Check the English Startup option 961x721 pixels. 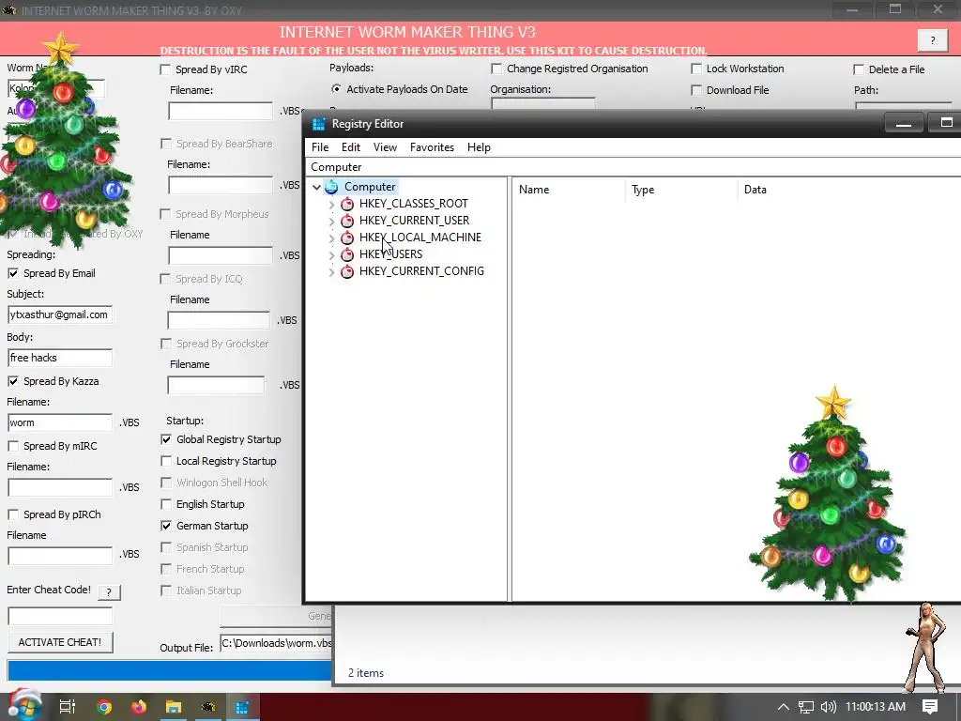click(x=166, y=504)
